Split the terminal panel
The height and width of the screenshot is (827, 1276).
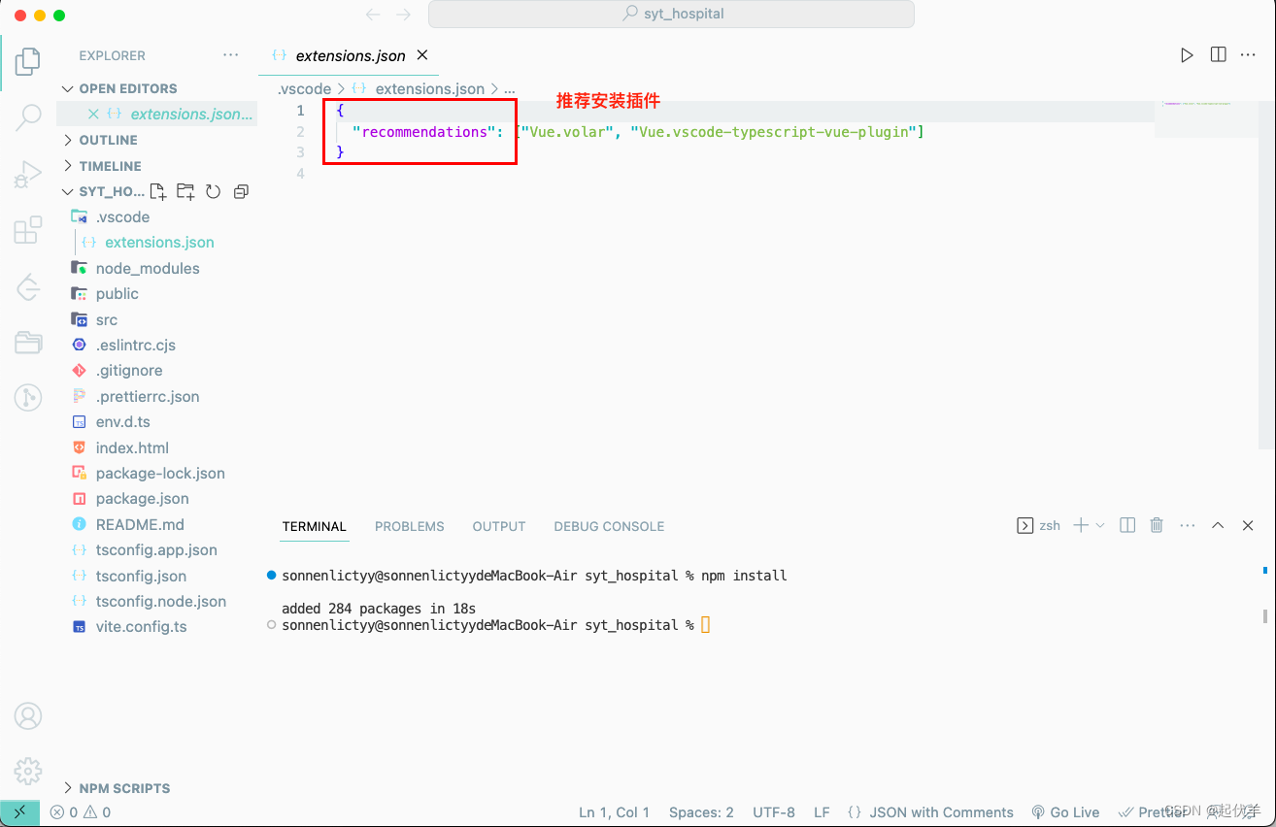click(x=1127, y=525)
